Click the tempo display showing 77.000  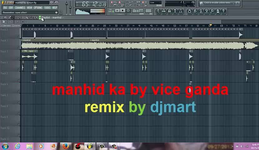(138, 11)
